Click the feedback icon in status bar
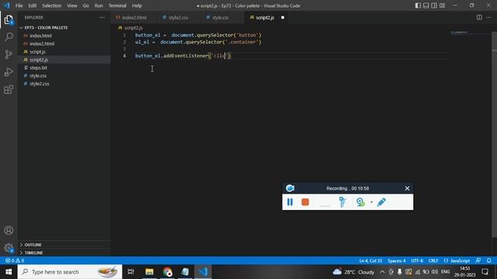Image resolution: width=497 pixels, height=279 pixels. 478,260
